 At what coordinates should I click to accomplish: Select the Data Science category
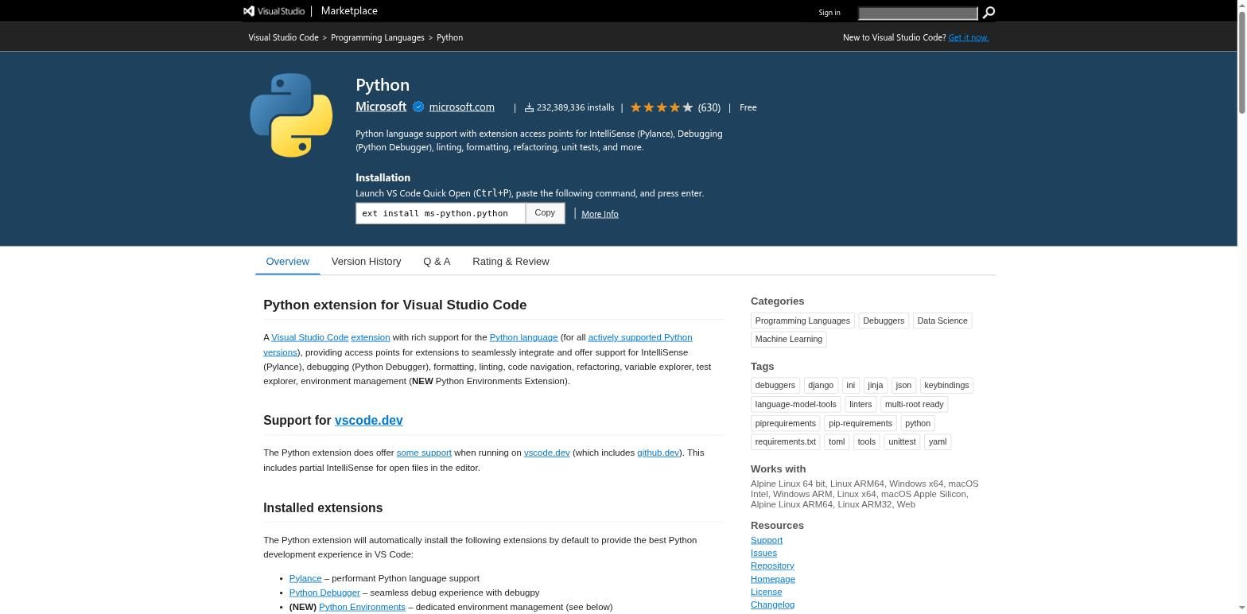pos(942,321)
